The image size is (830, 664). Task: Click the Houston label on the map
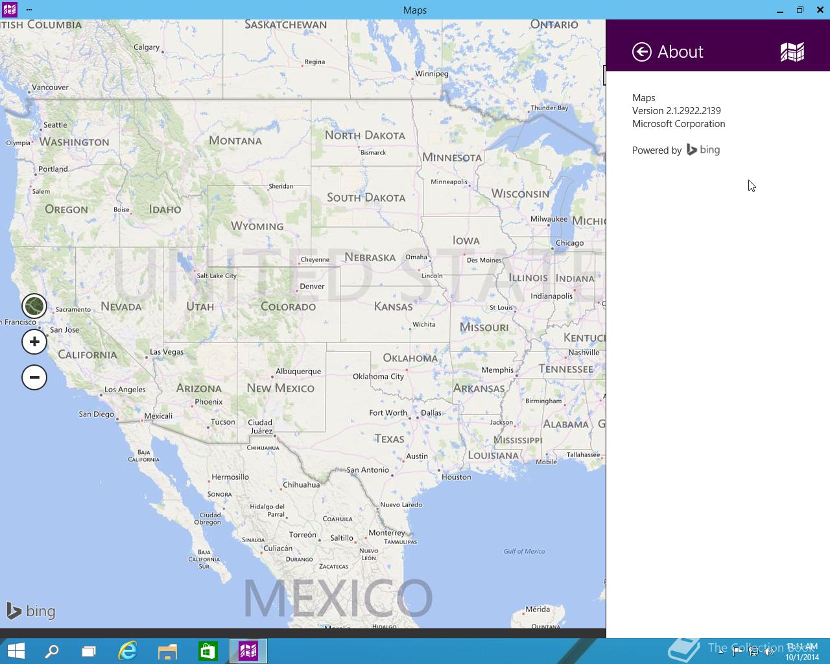pos(456,477)
